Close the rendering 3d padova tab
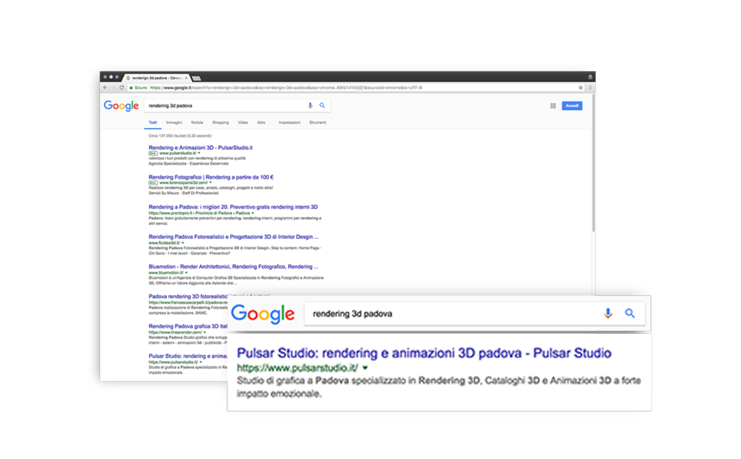 tap(186, 78)
